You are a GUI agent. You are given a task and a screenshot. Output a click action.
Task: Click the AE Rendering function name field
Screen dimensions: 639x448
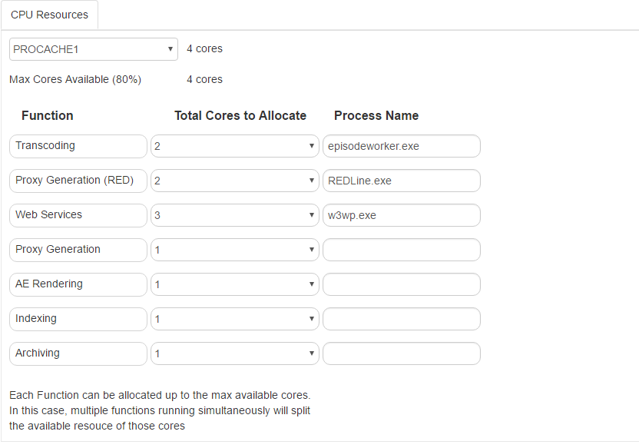tap(78, 284)
